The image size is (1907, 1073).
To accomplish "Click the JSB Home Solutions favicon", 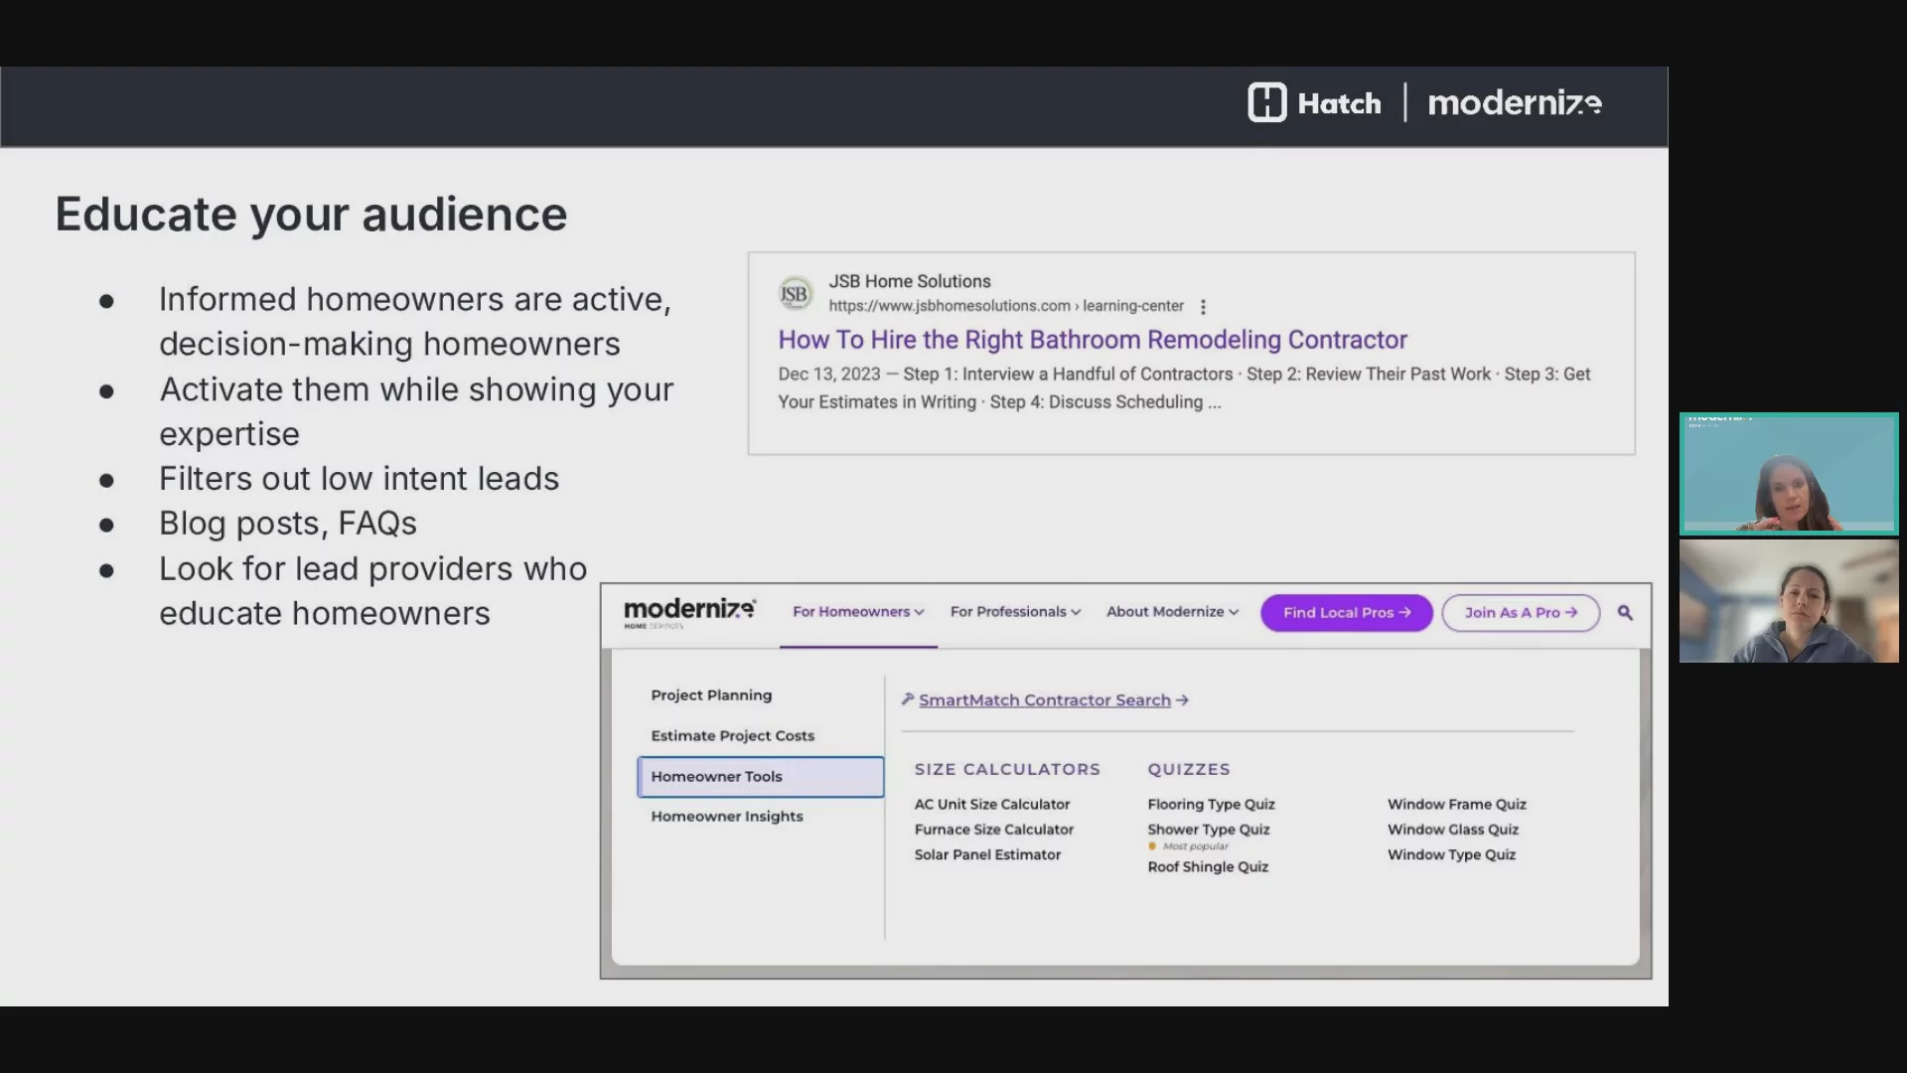I will point(795,294).
